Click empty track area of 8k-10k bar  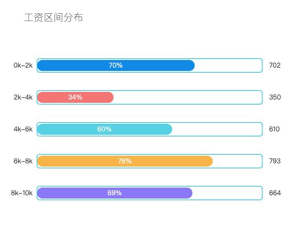click(227, 193)
